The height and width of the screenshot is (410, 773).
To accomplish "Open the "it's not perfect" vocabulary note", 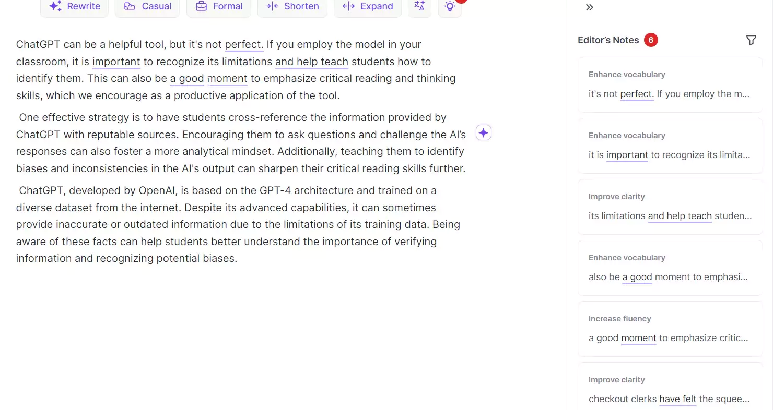I will (x=670, y=85).
